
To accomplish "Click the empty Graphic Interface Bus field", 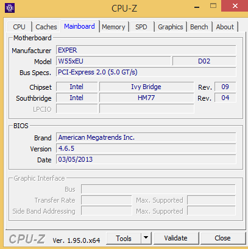I will (x=158, y=189).
